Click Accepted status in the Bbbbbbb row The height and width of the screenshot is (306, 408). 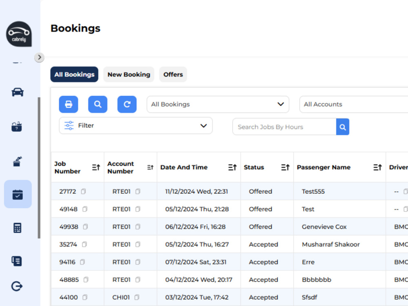point(263,280)
